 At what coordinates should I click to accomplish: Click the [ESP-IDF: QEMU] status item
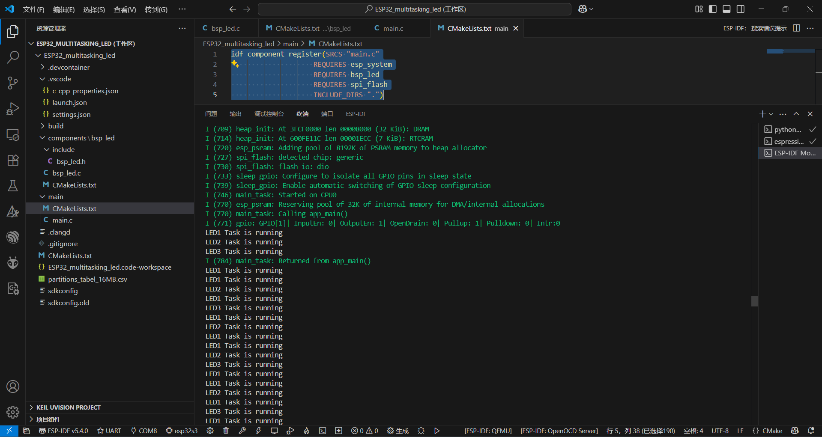(488, 431)
